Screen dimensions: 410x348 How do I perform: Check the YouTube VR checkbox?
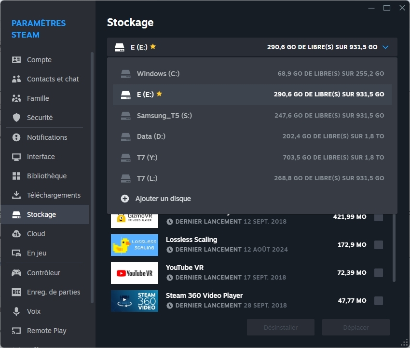tap(379, 273)
